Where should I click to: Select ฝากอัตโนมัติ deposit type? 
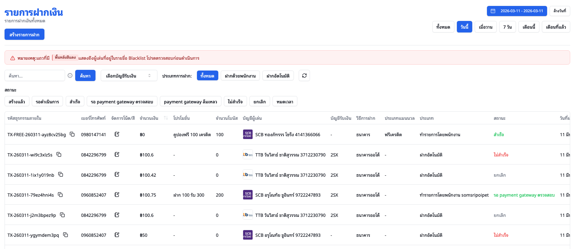pyautogui.click(x=278, y=76)
